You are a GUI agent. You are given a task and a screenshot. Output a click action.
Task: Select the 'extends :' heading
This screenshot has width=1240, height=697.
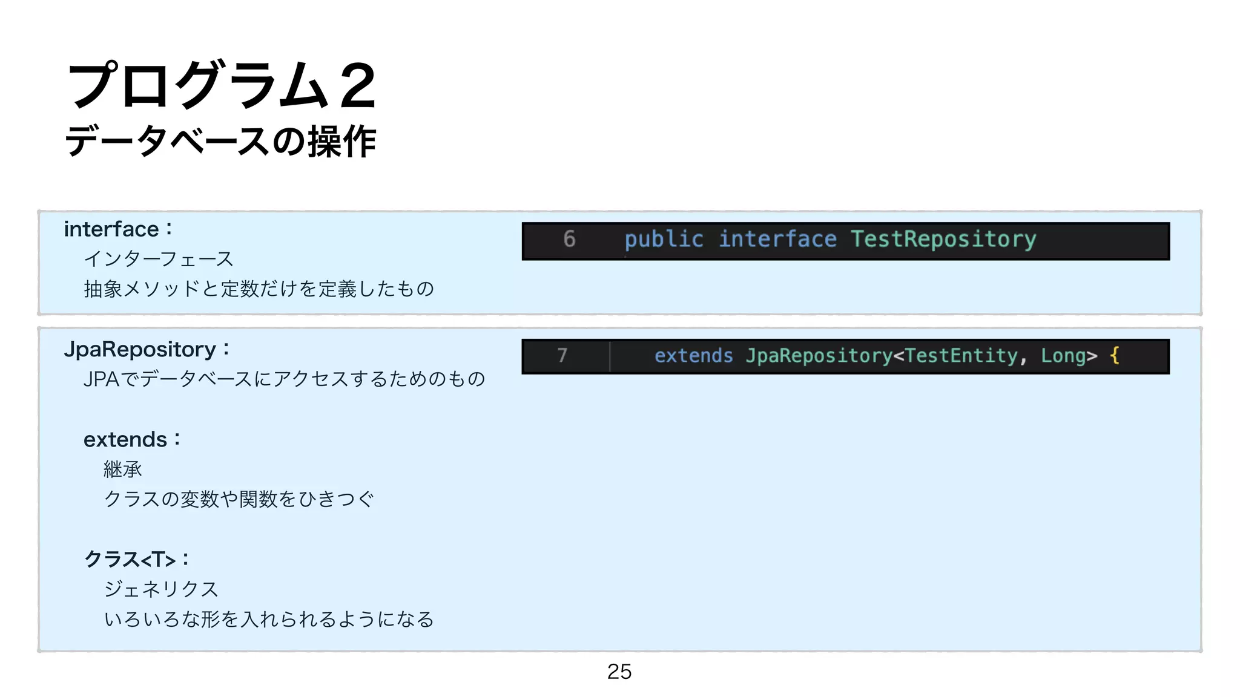point(132,439)
